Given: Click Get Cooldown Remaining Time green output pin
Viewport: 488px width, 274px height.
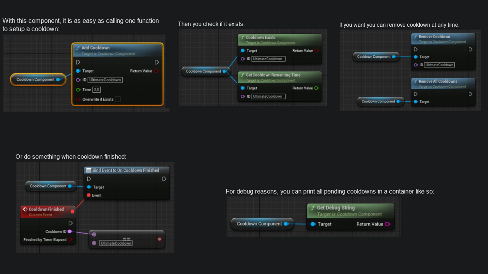Looking at the screenshot, I should click(x=316, y=88).
